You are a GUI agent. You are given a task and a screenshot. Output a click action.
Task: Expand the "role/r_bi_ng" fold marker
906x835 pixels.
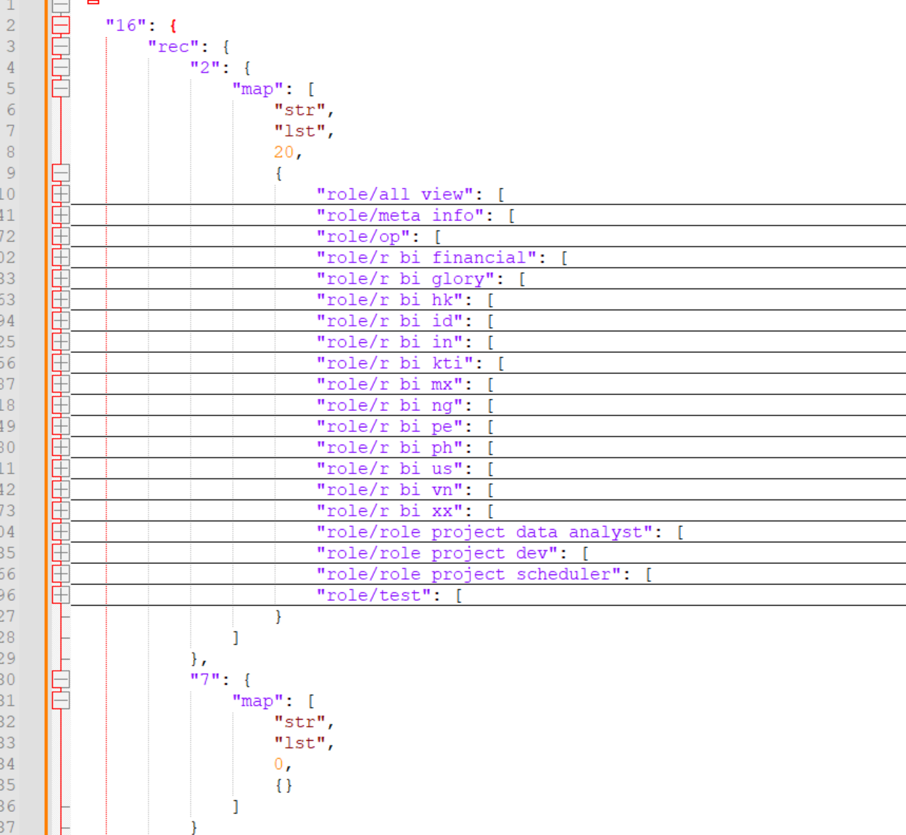click(61, 405)
